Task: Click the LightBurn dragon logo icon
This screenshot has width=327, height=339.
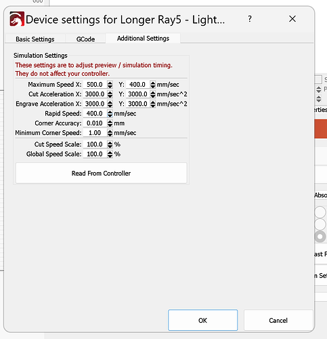Action: pos(17,19)
